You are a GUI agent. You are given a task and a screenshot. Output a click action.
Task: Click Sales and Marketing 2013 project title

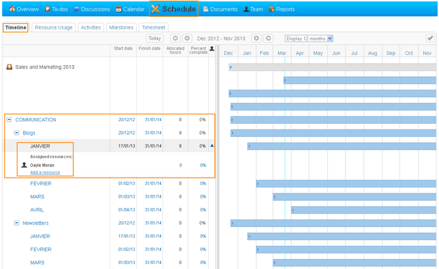pos(45,67)
